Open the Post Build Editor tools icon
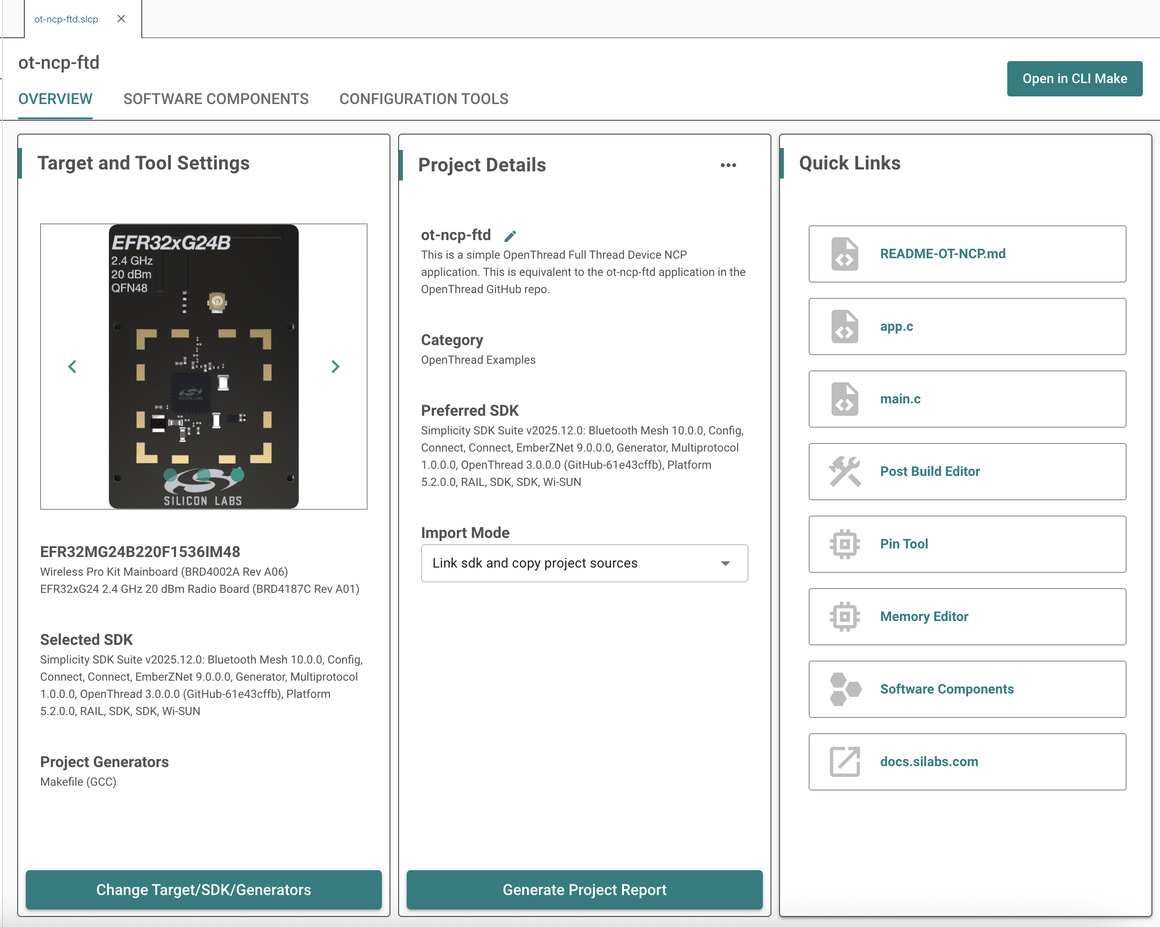 (x=844, y=471)
